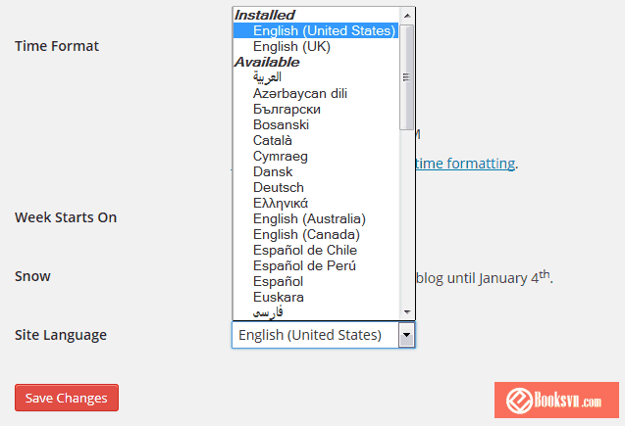Select English (United States) in the list
625x426 pixels.
[x=316, y=30]
